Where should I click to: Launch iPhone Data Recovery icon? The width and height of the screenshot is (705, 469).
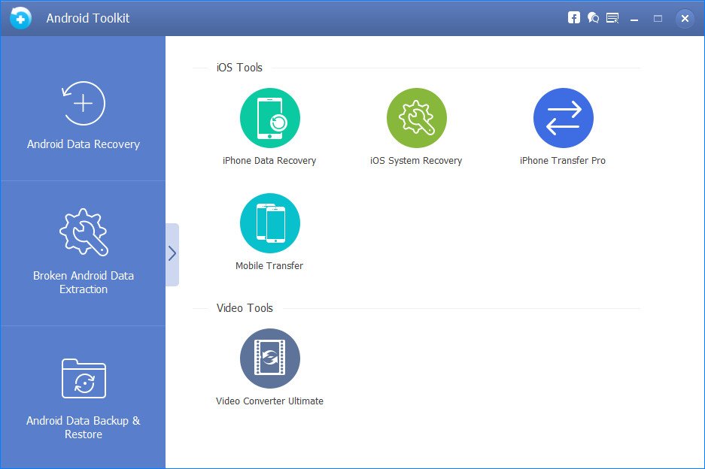pos(269,118)
